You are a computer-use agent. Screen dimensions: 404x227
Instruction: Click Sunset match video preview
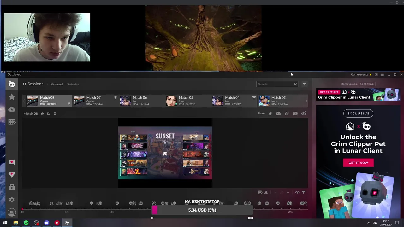tap(165, 153)
